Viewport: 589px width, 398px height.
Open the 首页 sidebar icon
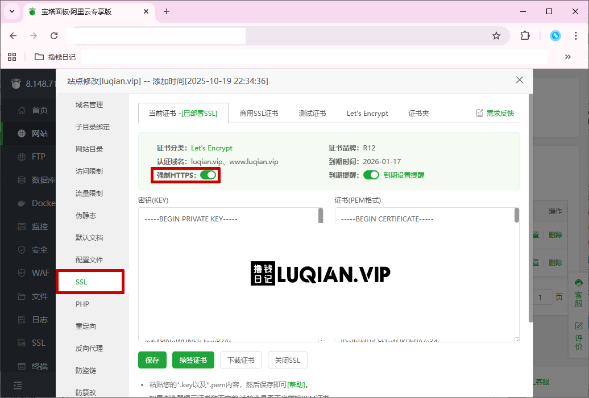26,110
